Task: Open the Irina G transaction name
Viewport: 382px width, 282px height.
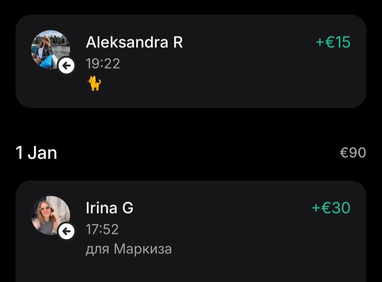Action: [x=109, y=208]
